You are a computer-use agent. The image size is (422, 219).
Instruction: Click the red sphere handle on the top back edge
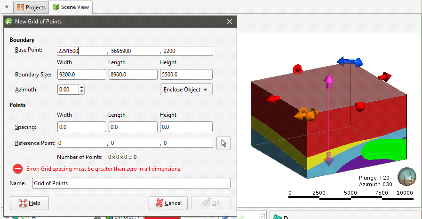297,69
